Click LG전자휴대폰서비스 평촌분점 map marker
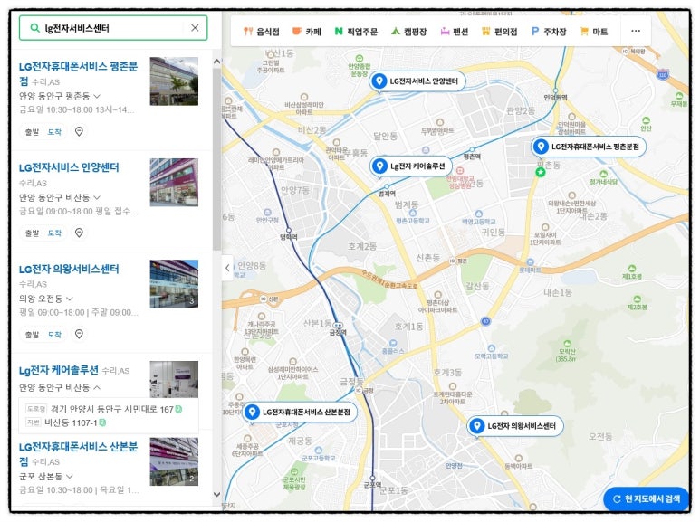Screen dimensions: 700x522 click(589, 147)
